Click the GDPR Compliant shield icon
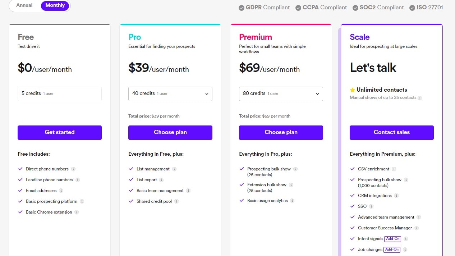Viewport: 455px width, 256px height. pos(240,7)
